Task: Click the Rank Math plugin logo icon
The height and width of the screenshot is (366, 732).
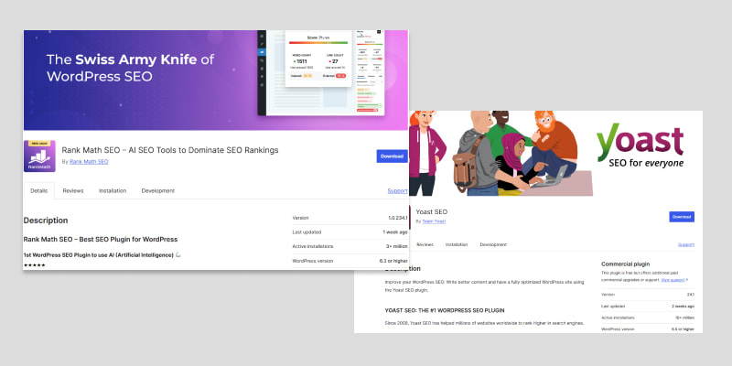Action: (39, 156)
